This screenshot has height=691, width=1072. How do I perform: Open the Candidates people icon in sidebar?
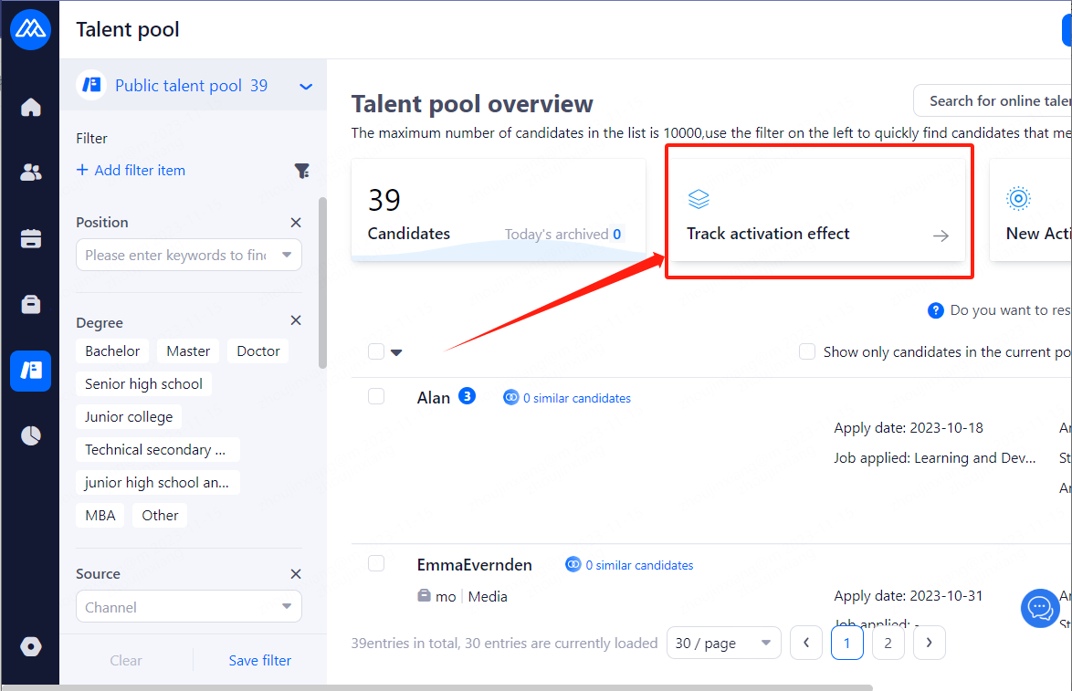31,173
